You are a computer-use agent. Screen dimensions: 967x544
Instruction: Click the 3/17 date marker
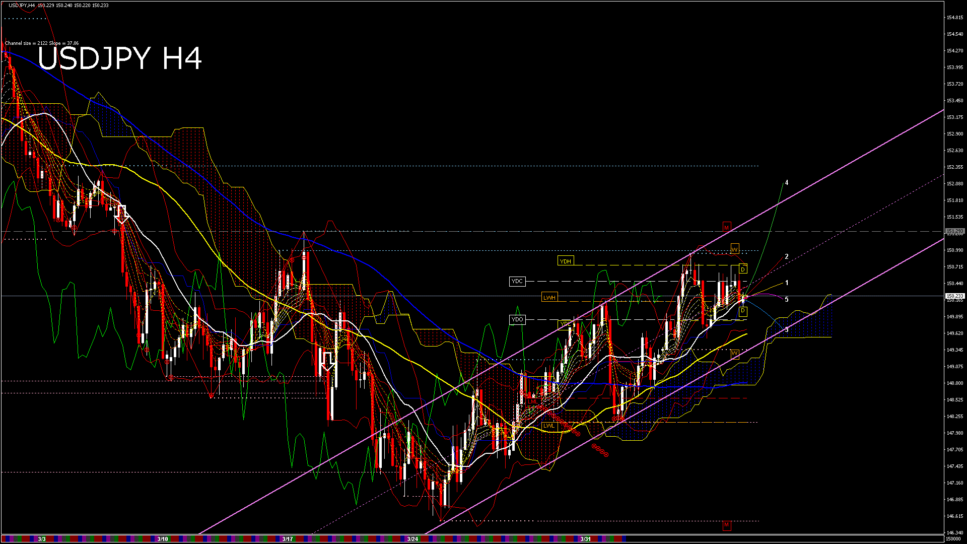click(x=288, y=539)
